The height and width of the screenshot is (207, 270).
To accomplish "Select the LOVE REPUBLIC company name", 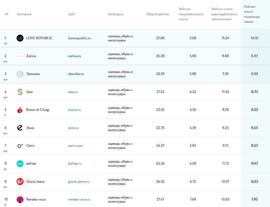I will coord(39,38).
